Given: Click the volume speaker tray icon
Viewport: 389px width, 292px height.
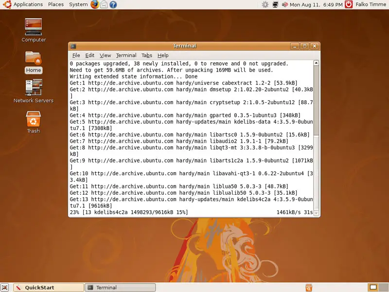Looking at the screenshot, I should tap(285, 4).
